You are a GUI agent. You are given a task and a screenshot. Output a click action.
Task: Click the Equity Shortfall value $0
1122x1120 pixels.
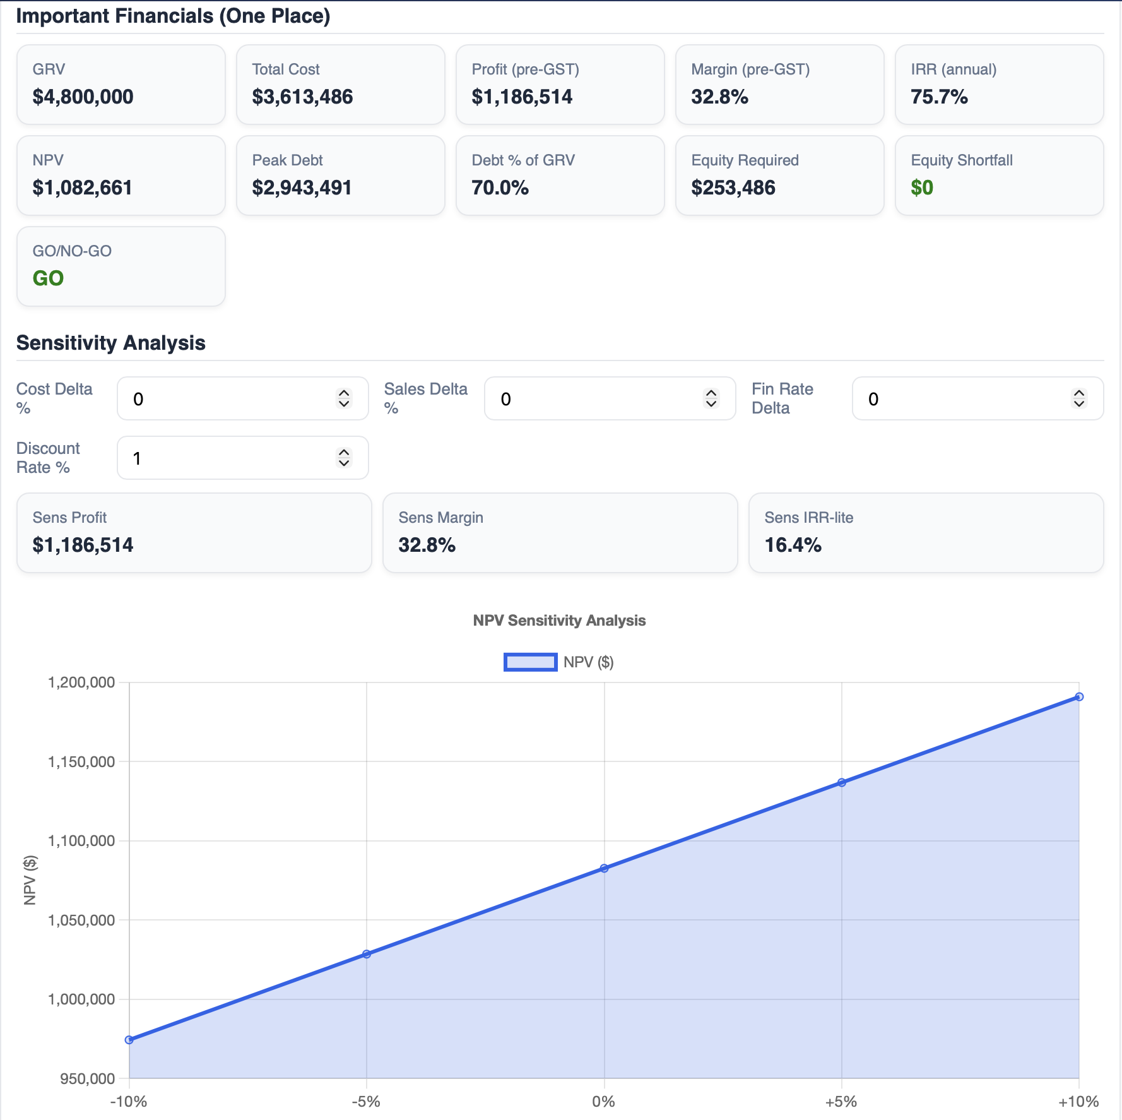(922, 188)
